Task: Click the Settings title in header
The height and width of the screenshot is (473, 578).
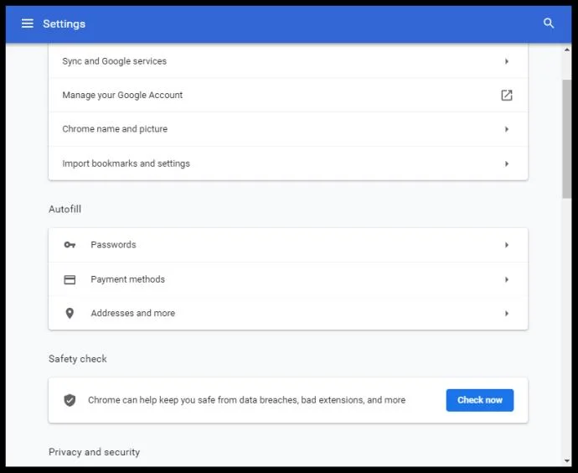Action: [x=65, y=24]
